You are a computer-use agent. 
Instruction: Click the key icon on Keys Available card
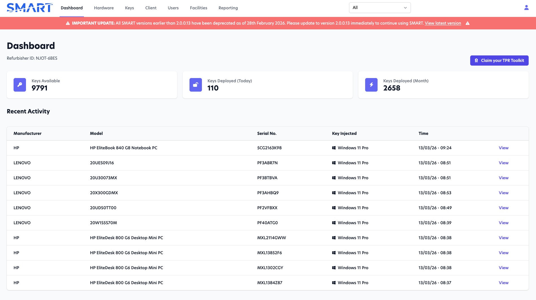click(19, 85)
